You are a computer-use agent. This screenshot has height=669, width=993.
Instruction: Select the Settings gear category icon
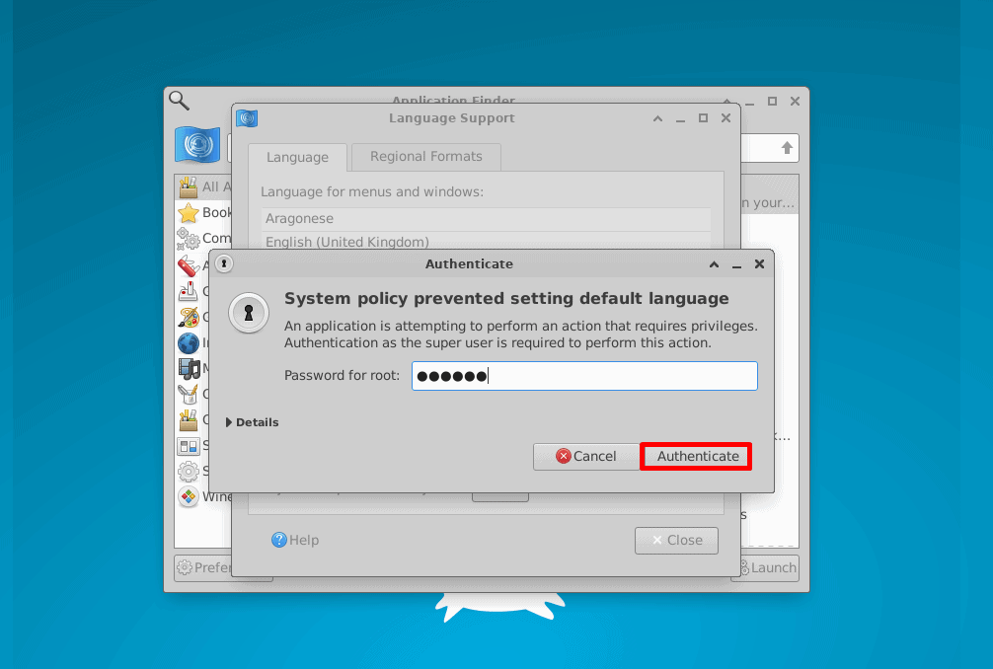189,472
